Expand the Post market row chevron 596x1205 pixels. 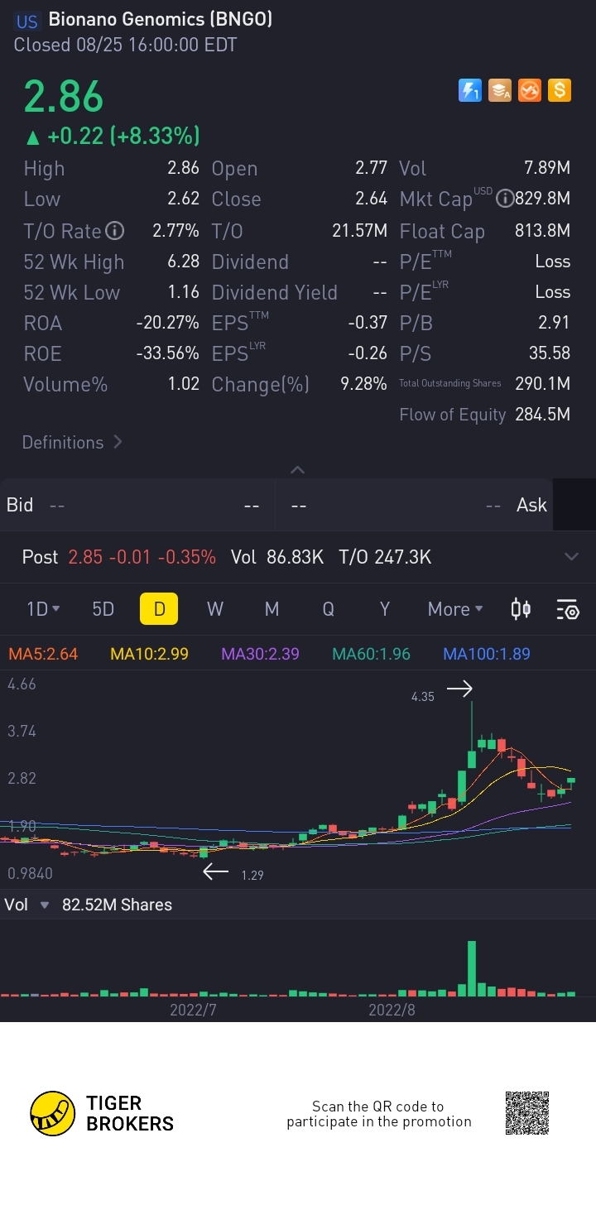(x=571, y=557)
